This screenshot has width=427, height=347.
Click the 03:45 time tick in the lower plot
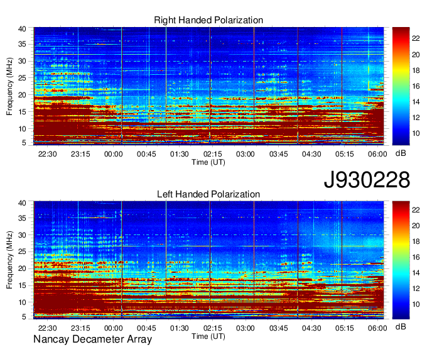pyautogui.click(x=278, y=328)
